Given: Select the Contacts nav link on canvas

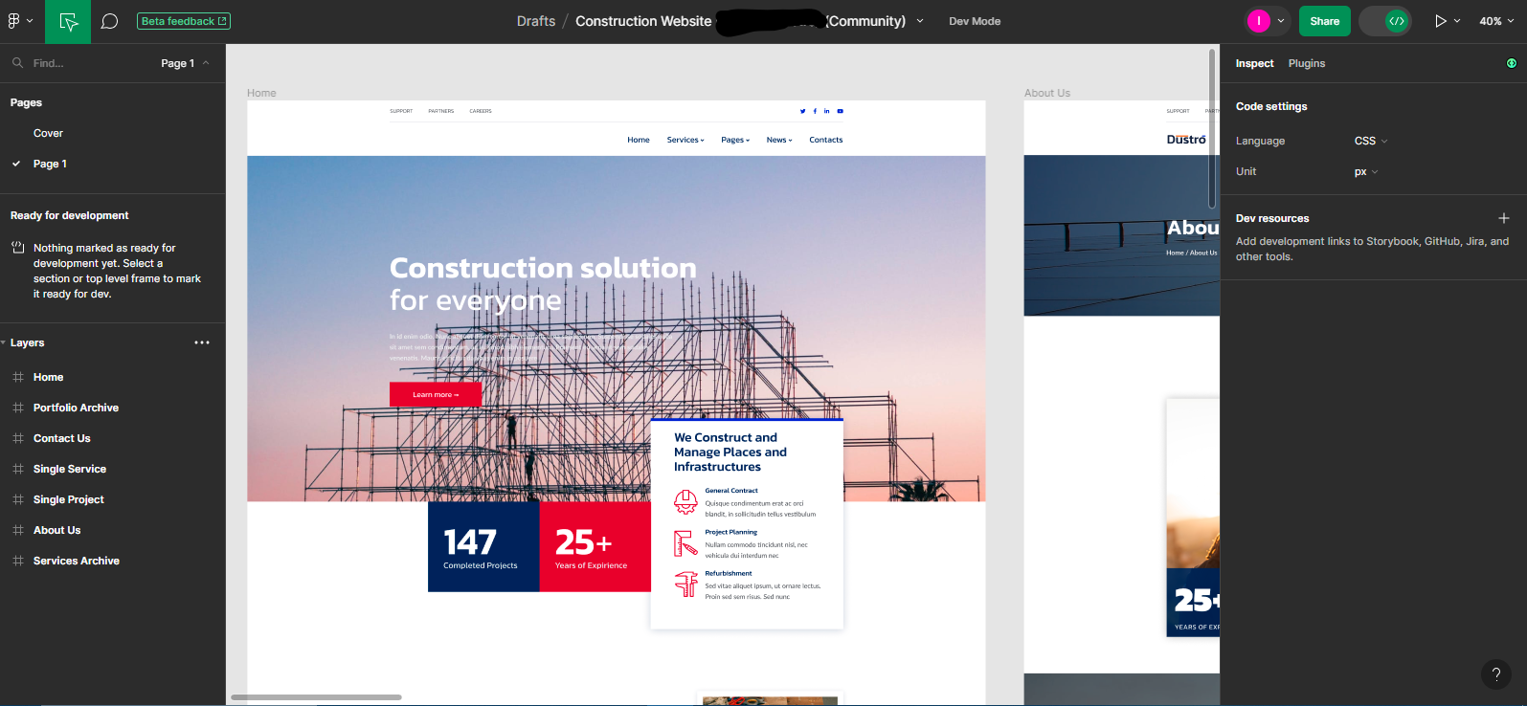Looking at the screenshot, I should 826,140.
